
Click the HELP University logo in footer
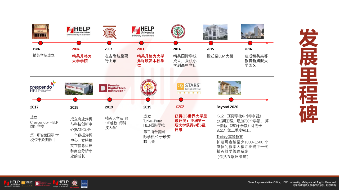point(12,184)
